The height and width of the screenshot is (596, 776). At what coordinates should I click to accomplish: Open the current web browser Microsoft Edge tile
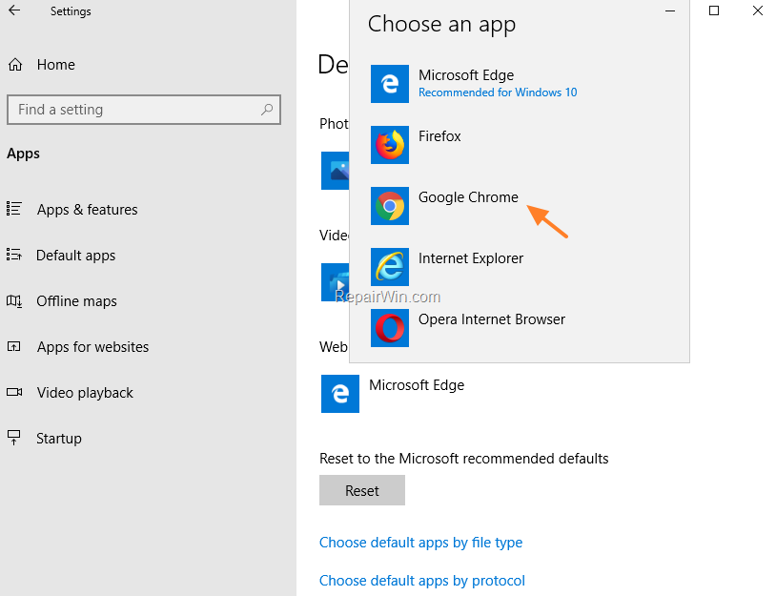coord(340,394)
